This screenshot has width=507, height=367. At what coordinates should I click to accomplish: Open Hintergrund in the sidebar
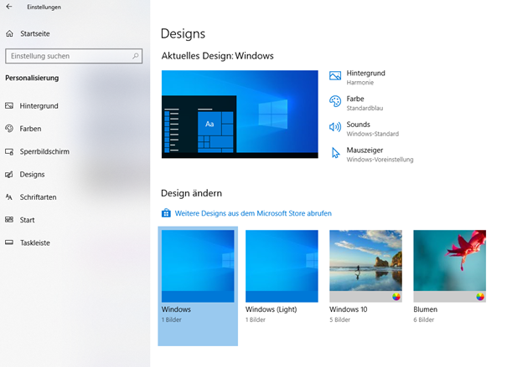(x=39, y=106)
